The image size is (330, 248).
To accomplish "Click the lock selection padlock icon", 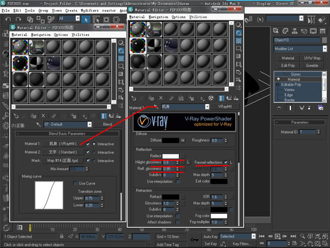I will 62,236.
